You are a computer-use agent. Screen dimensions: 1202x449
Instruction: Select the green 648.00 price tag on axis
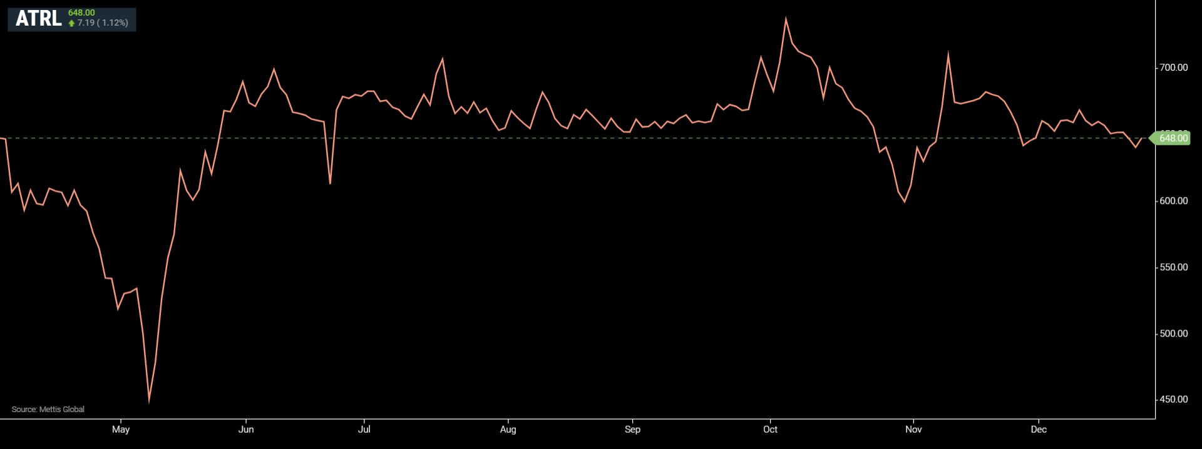(x=1172, y=138)
